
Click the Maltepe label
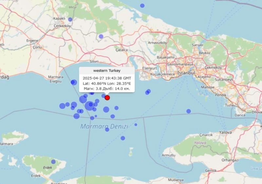point(208,87)
